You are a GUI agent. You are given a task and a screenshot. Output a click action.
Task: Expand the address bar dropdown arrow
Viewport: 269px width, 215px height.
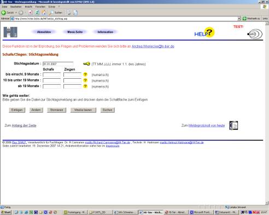click(239, 19)
